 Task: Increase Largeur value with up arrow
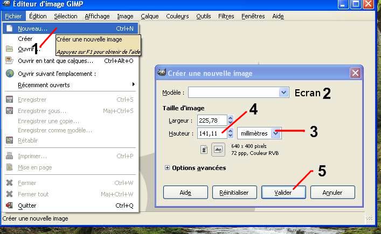[230, 118]
